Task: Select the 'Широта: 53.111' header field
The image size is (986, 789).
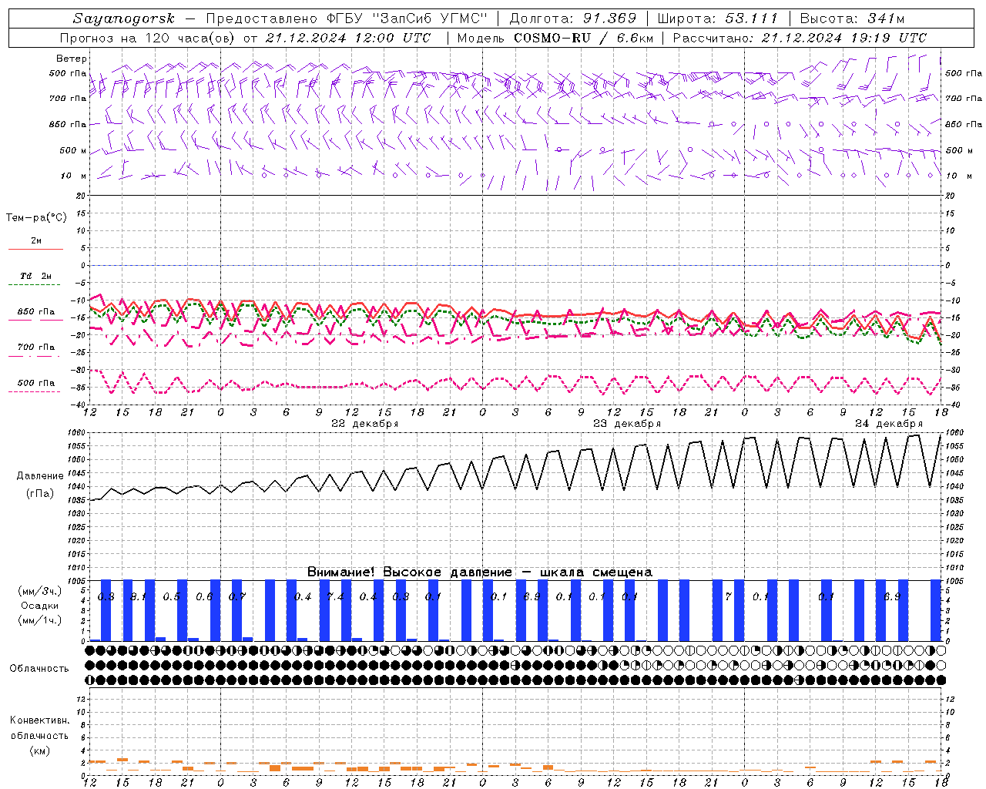Action: pos(719,18)
